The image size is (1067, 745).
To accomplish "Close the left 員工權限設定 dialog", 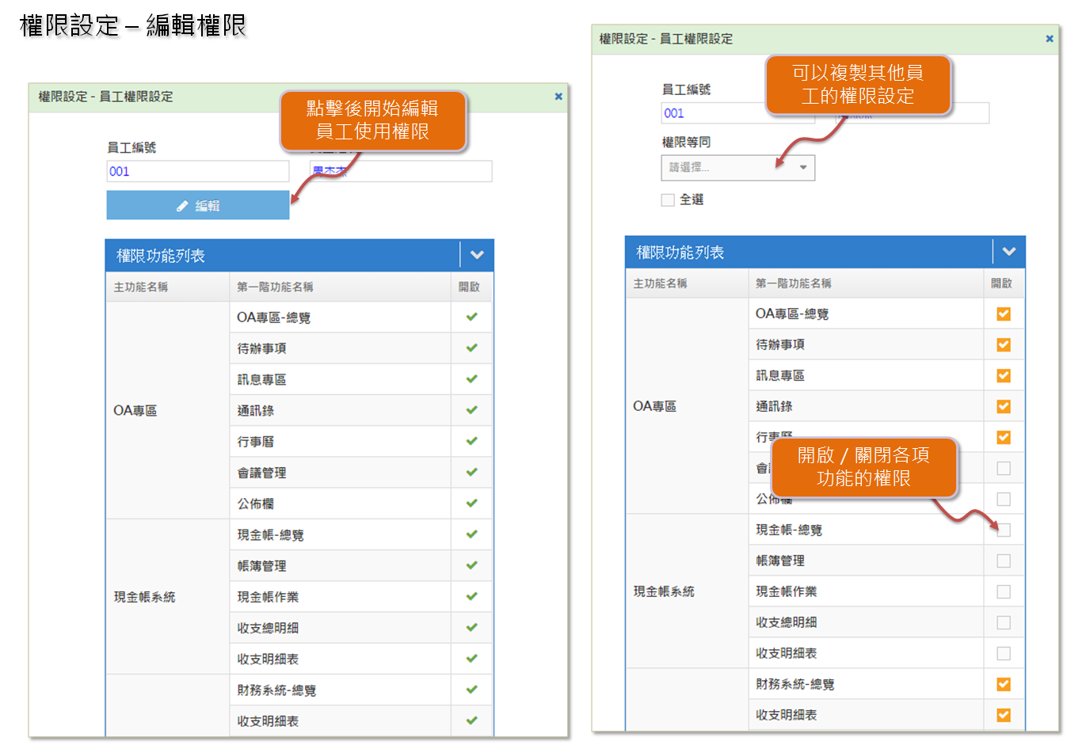I will pos(558,97).
